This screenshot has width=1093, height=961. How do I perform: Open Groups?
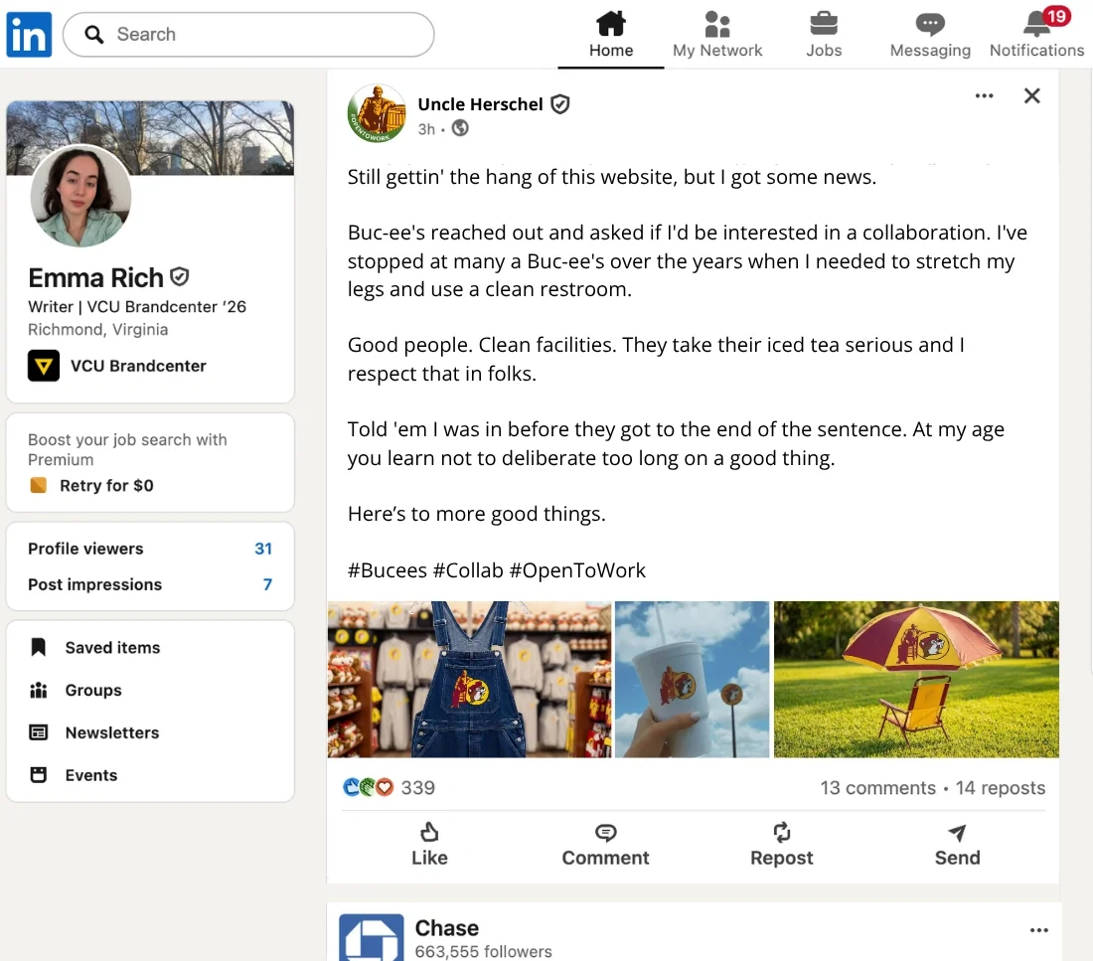tap(93, 690)
